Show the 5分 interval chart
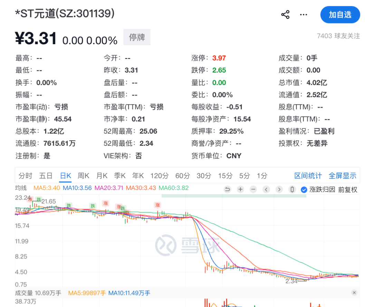Viewport: 373px width, 307px height. tap(245, 176)
